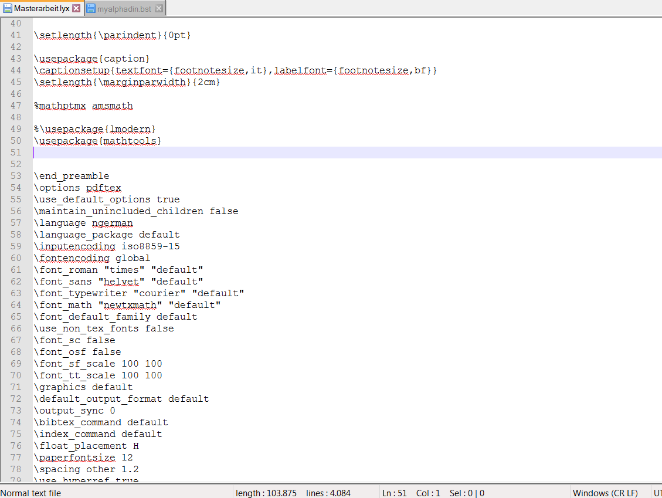Click line number 53 in the margin
The image size is (662, 498).
[x=15, y=176]
